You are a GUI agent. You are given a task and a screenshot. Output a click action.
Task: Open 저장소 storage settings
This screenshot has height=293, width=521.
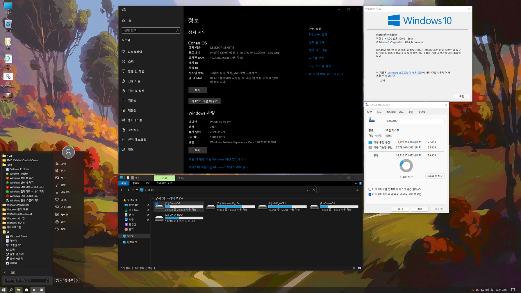point(132,101)
